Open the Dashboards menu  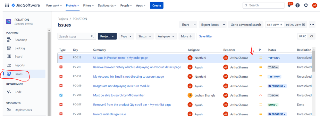pyautogui.click(x=107, y=5)
